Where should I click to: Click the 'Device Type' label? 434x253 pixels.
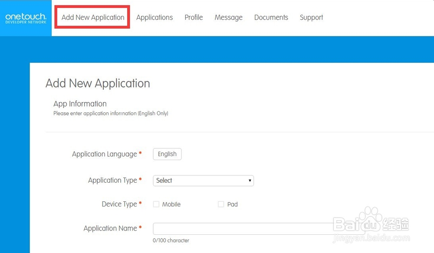tap(119, 204)
